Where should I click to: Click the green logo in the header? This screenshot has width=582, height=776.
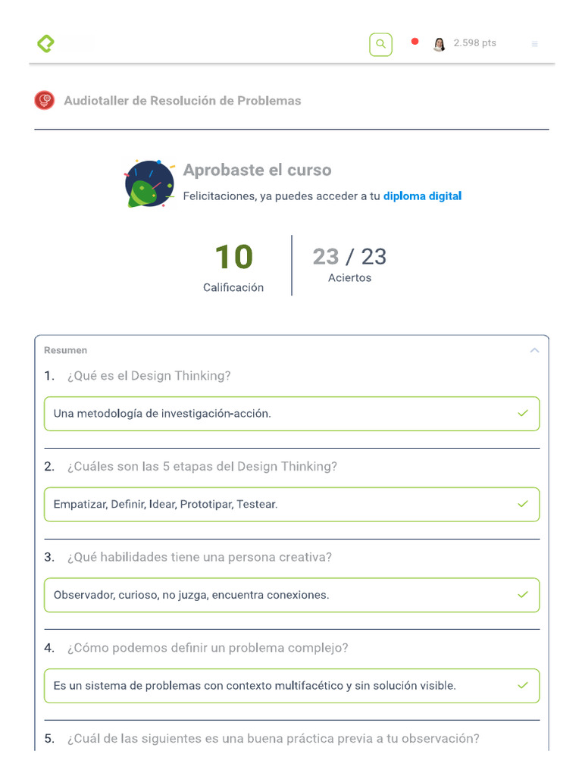pyautogui.click(x=46, y=43)
